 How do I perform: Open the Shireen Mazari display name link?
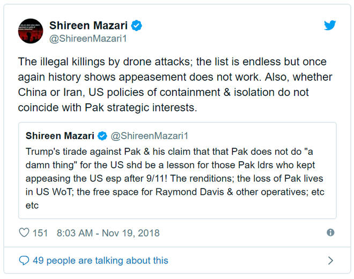point(88,25)
